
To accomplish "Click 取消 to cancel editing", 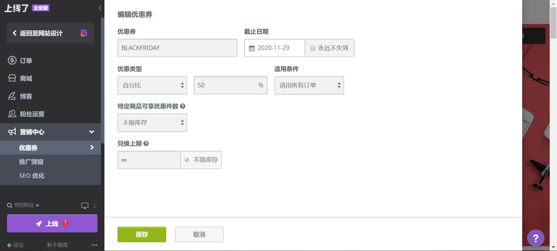I will point(199,234).
